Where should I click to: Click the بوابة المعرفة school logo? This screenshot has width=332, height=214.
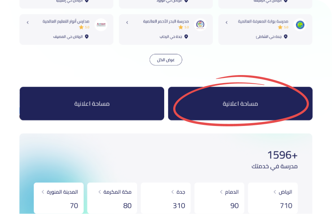click(x=300, y=25)
